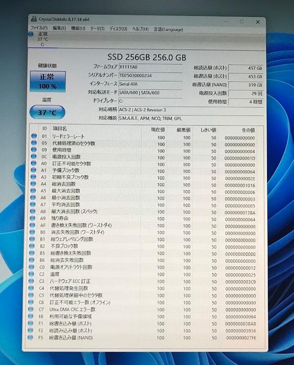Click total host writes value 453 GB
294x365 pixels.
[246, 77]
